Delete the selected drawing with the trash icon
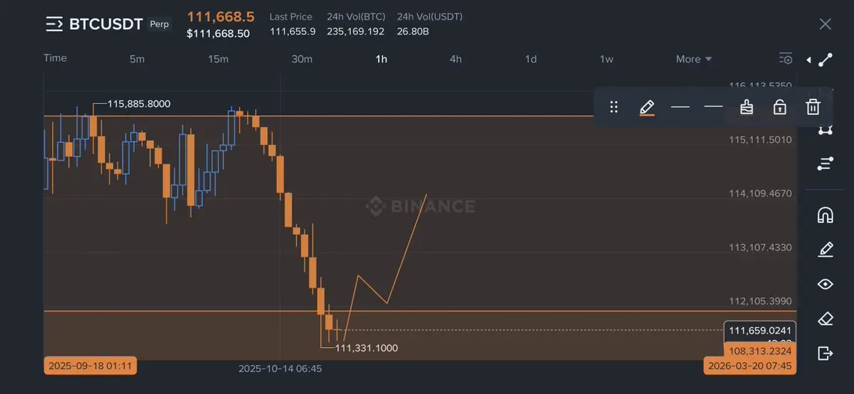Viewport: 854px width, 394px height. pos(813,107)
